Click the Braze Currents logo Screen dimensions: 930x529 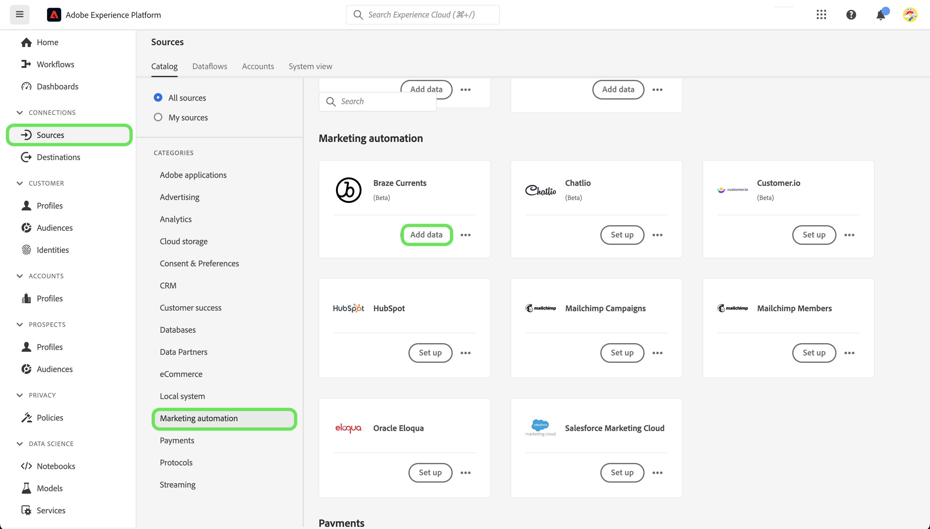(348, 190)
